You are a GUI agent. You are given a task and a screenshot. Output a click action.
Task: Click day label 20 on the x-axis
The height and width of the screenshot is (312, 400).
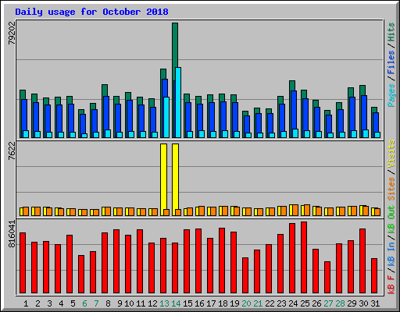[246, 303]
